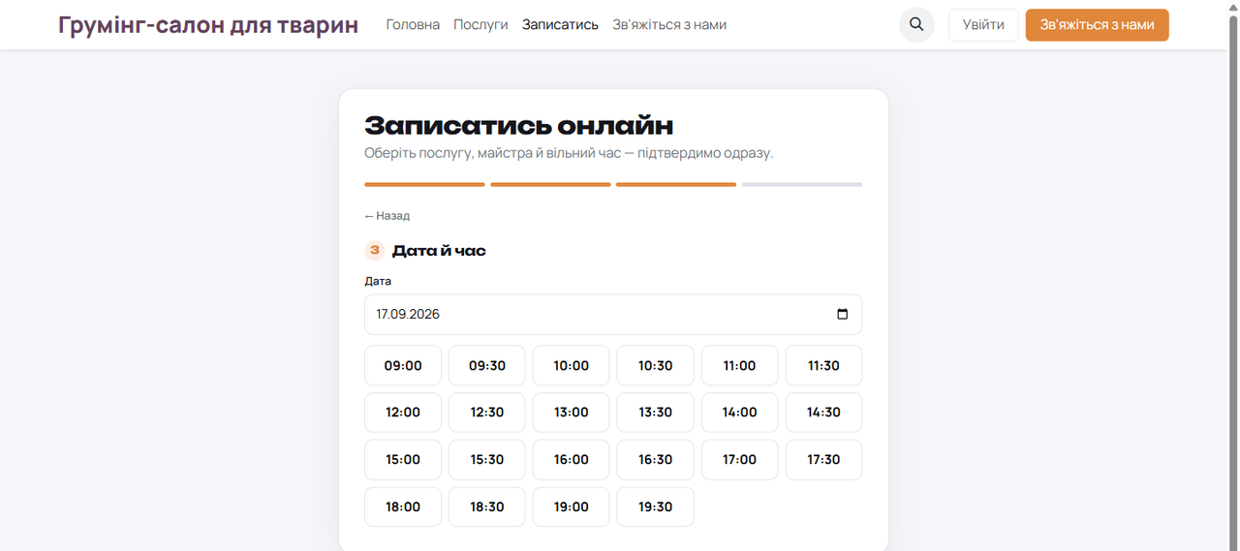Click the Дата field label
This screenshot has height=551, width=1240.
378,281
